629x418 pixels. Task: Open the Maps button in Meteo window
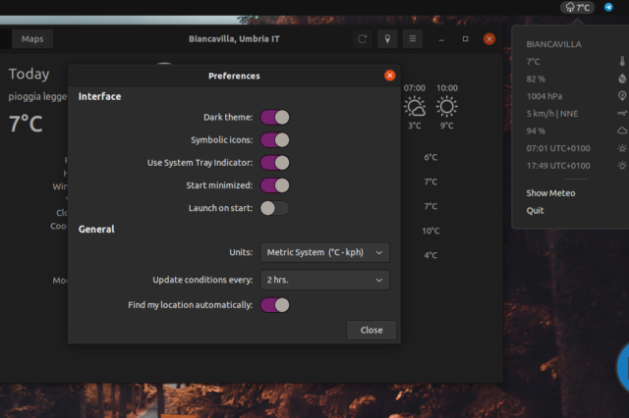click(x=32, y=39)
